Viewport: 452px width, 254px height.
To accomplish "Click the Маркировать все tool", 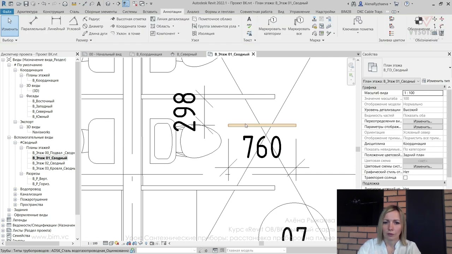I will [299, 26].
